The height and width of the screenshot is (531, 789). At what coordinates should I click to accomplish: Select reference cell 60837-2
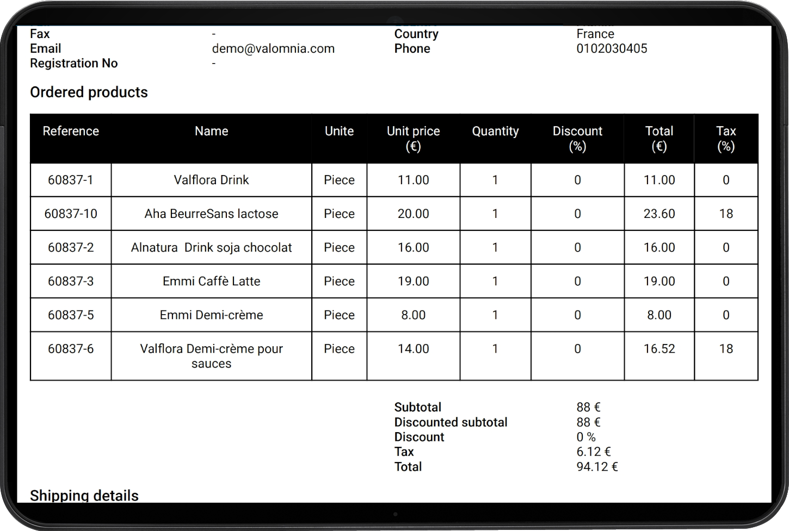pos(71,247)
